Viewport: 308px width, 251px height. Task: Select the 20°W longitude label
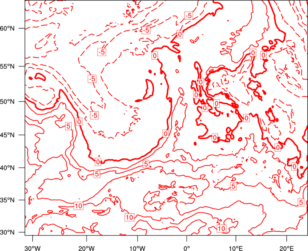[x=87, y=248]
